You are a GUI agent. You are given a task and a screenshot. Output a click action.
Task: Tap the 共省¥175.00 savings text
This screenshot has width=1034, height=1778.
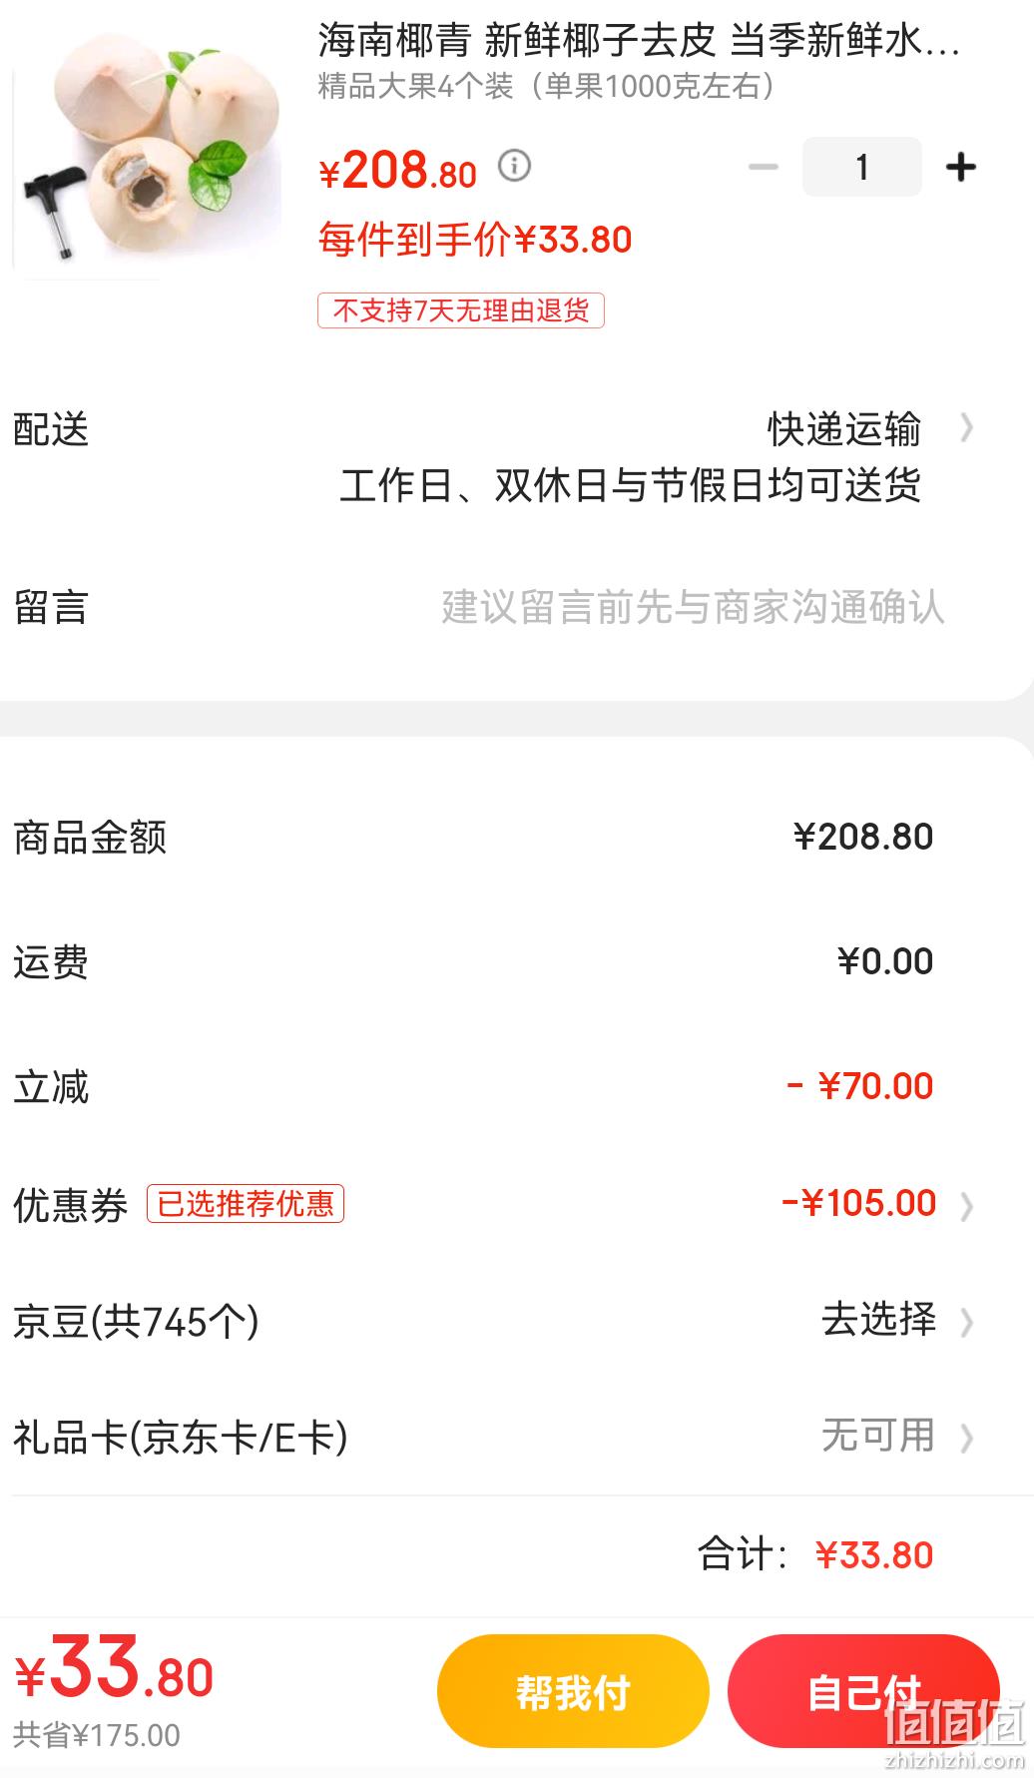(97, 1736)
